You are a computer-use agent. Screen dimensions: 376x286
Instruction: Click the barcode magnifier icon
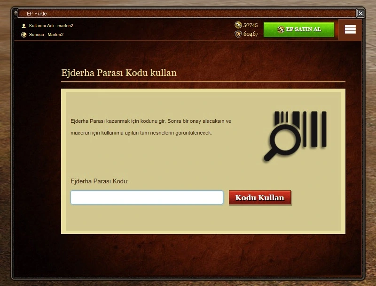295,136
